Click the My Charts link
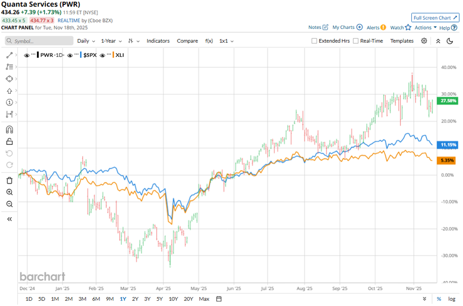 click(x=343, y=27)
